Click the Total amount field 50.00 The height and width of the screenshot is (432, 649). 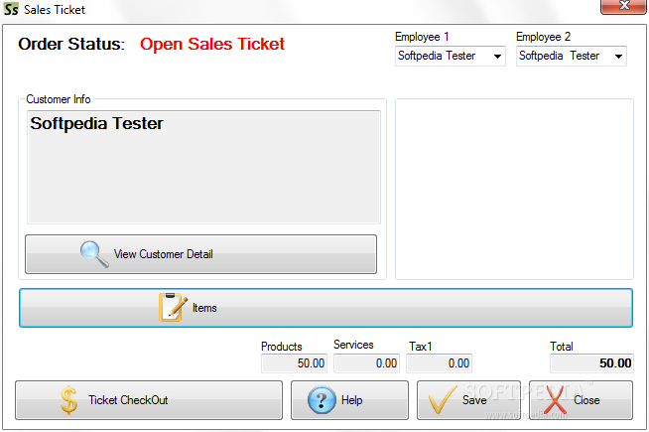[x=591, y=363]
